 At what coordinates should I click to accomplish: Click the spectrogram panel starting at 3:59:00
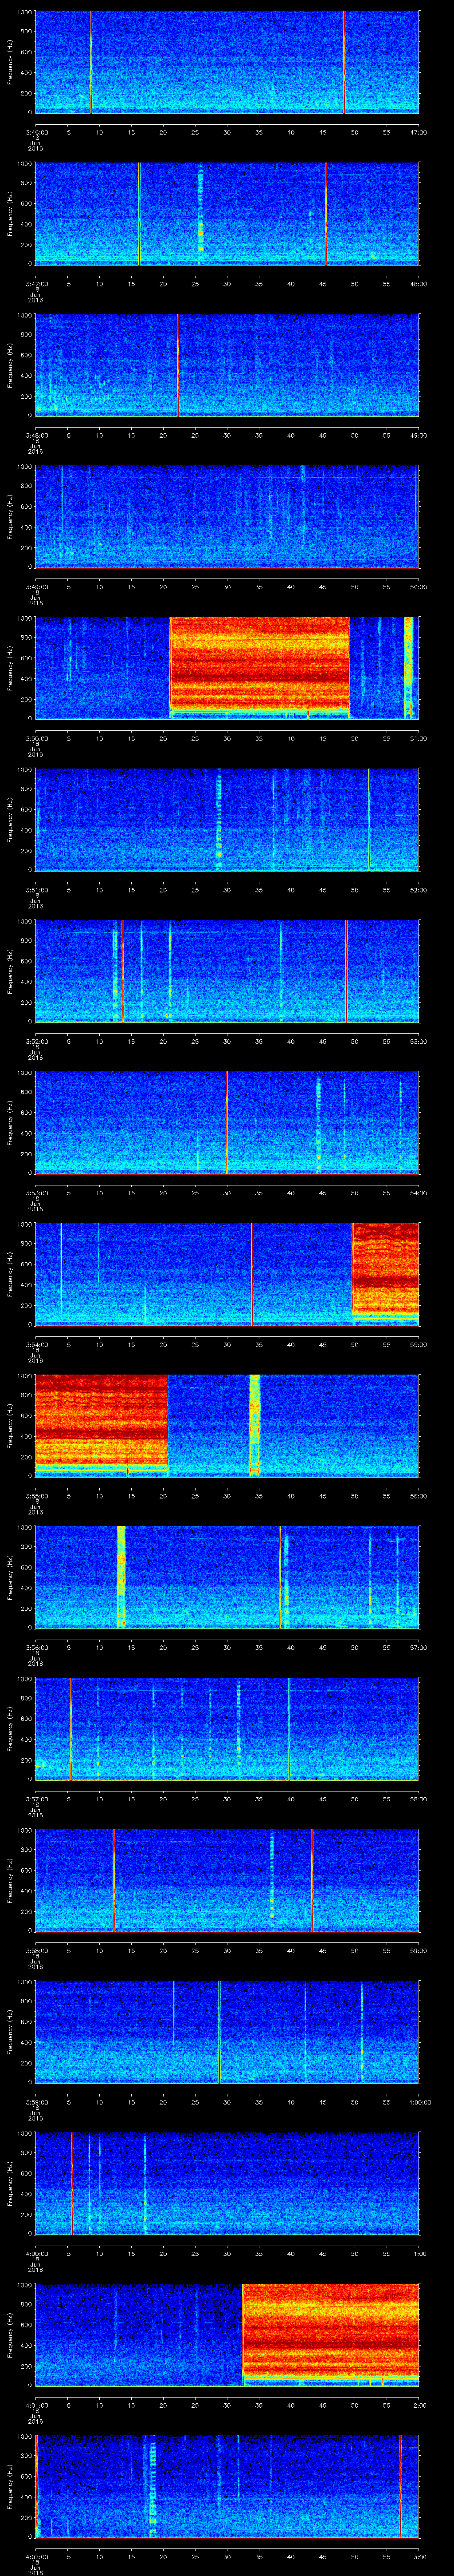[227, 2032]
